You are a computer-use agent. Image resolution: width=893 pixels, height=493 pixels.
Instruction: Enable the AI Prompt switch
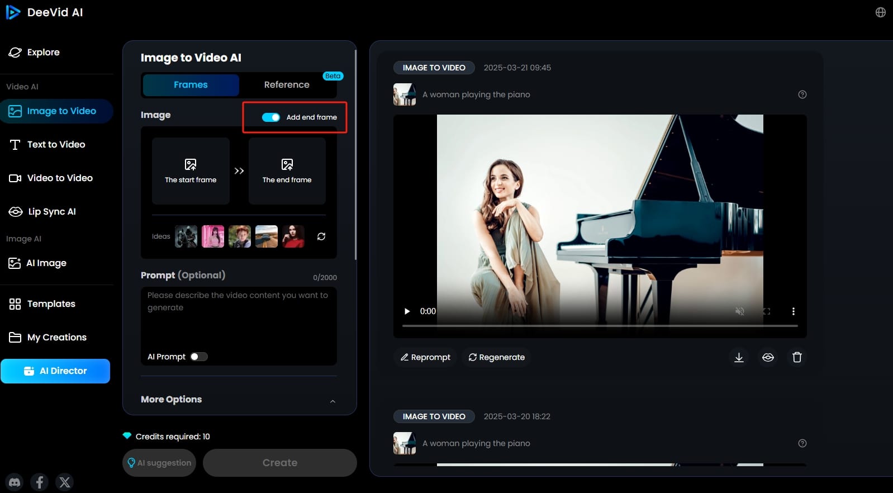pyautogui.click(x=198, y=357)
